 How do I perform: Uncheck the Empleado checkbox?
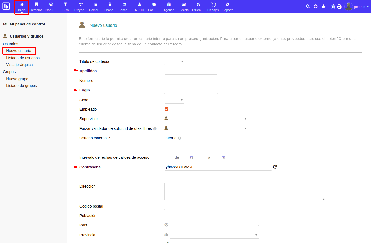[166, 109]
